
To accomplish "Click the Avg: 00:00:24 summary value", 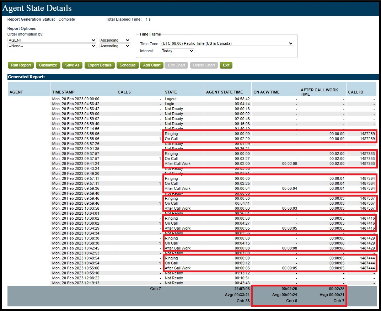I will 285,295.
